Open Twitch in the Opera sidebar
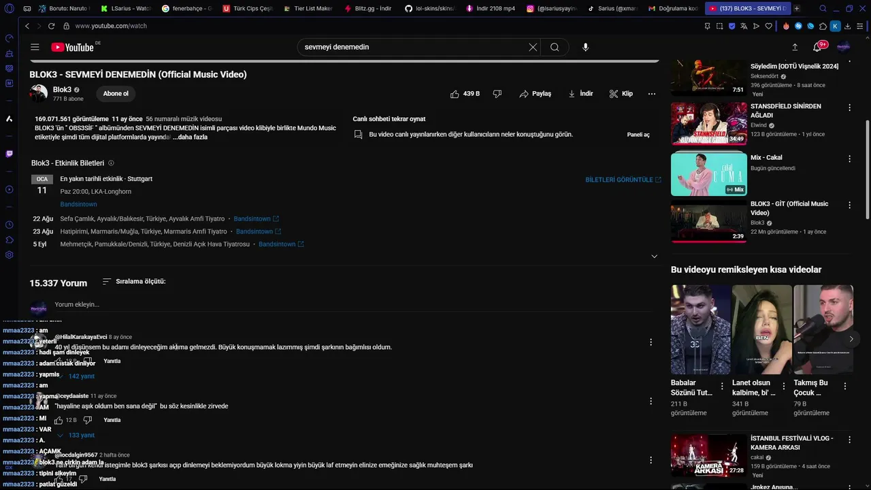 coord(9,154)
